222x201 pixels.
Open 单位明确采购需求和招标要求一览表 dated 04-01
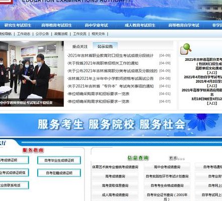tap(98, 94)
